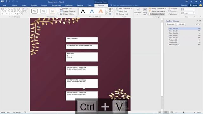This screenshot has height=114, width=203.
Task: Select the Triangle shape in Insert Shapes
Action: (x=3, y=11)
